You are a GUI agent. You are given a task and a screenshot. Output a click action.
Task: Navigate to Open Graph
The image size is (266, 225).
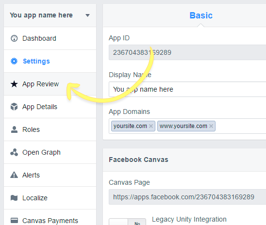tap(50, 152)
